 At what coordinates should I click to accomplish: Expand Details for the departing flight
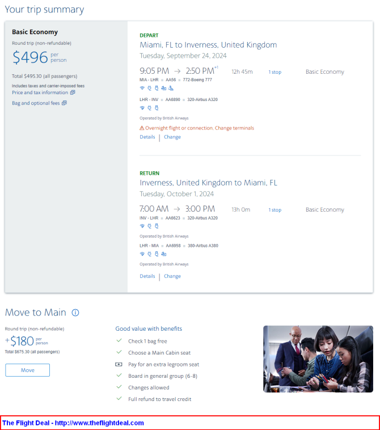coord(147,137)
